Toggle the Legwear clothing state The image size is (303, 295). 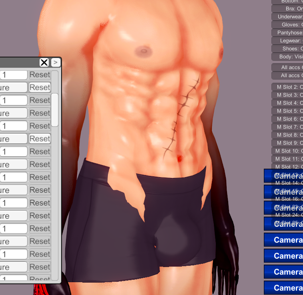point(287,40)
